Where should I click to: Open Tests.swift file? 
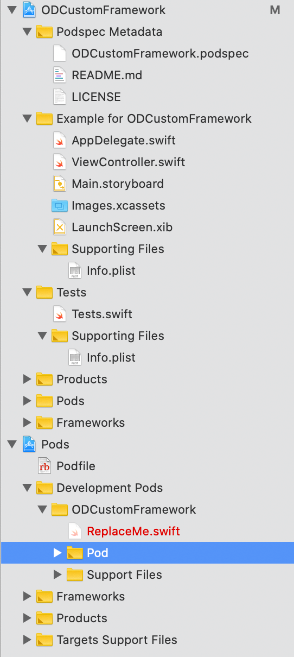pyautogui.click(x=102, y=314)
